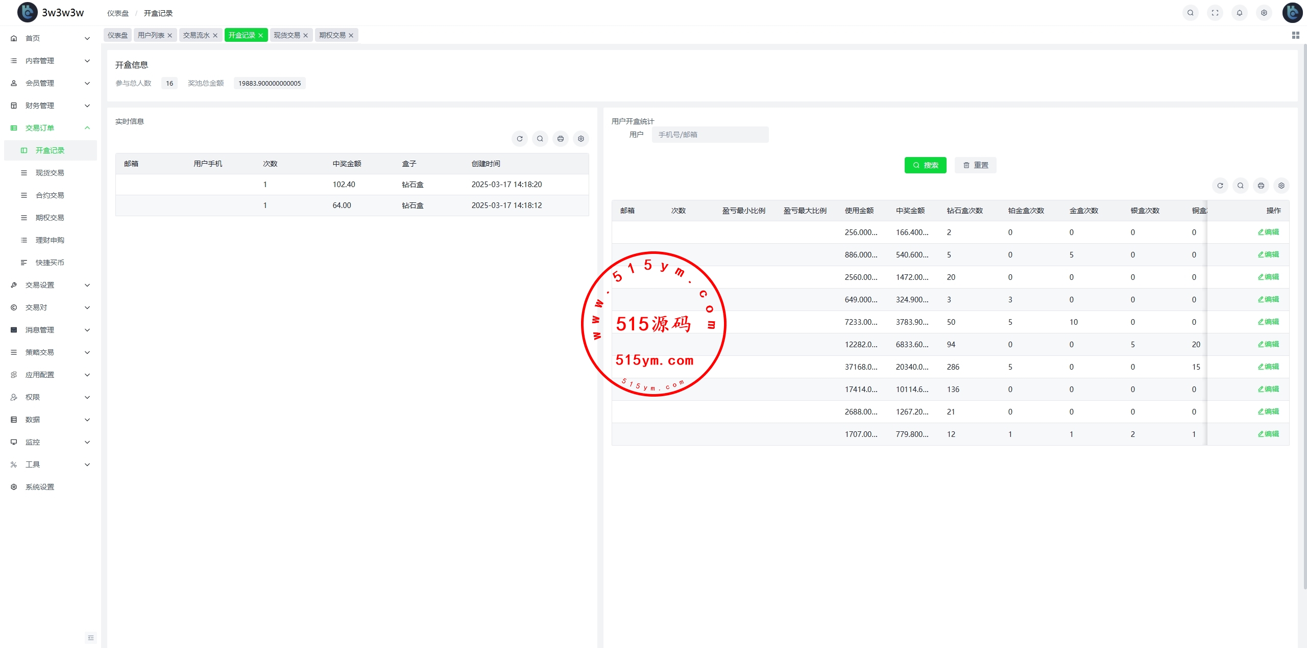Click the magnifier search icon in the header
Screen dimensions: 1307x648
click(x=1190, y=13)
